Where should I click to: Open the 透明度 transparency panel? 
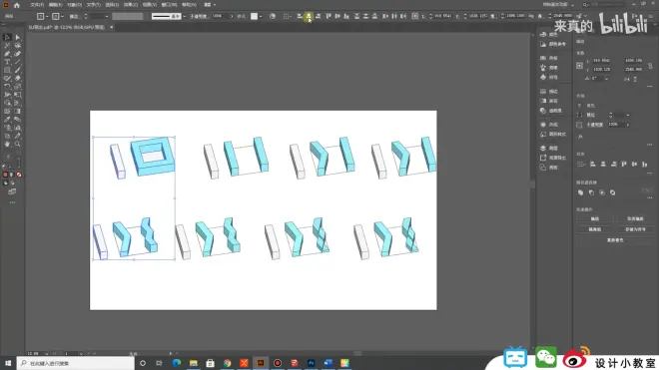[551, 111]
